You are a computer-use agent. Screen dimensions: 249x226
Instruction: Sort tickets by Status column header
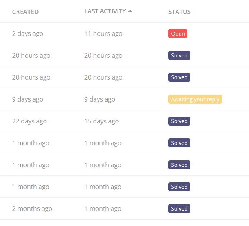click(x=180, y=12)
